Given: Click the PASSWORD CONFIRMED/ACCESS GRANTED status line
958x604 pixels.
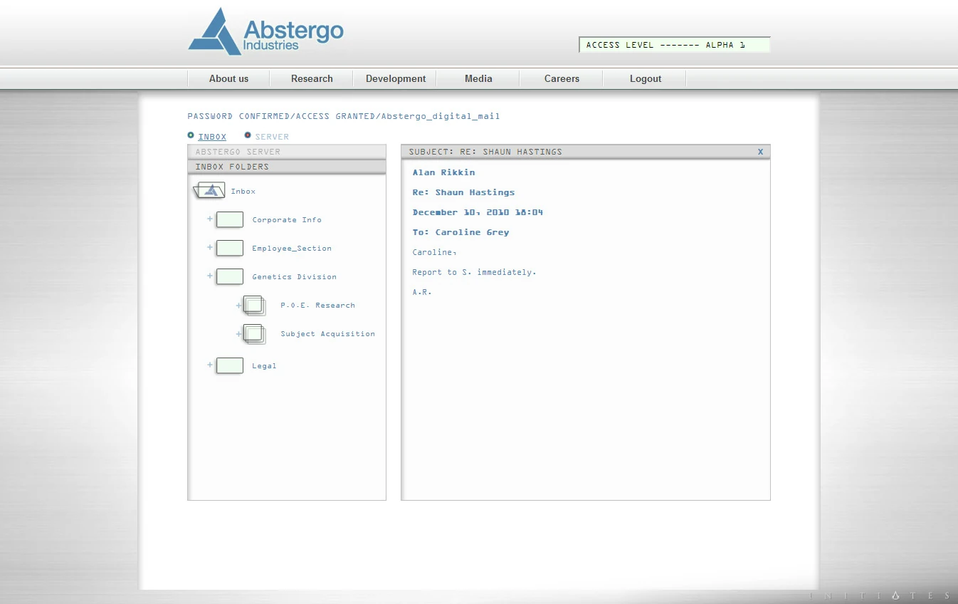Looking at the screenshot, I should point(344,116).
